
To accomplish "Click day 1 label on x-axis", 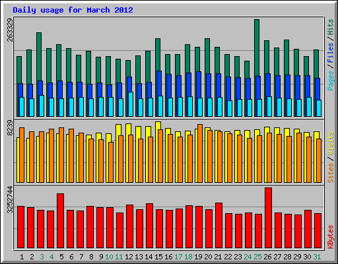I will (22, 257).
